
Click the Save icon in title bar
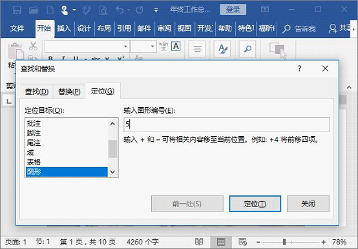click(17, 10)
